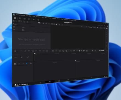Open the Sync Bin icon

[20, 18]
